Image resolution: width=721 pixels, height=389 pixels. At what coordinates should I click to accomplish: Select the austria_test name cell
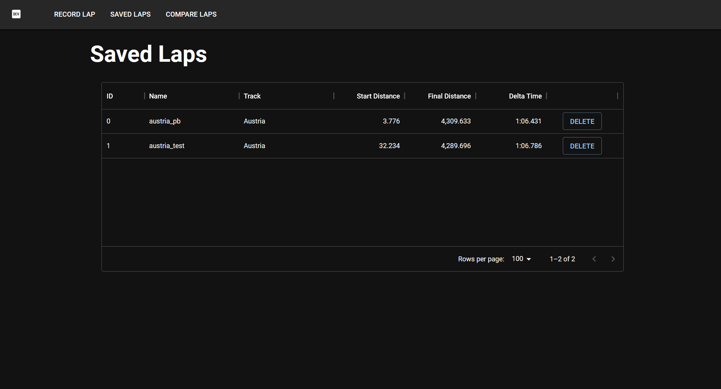(x=192, y=146)
